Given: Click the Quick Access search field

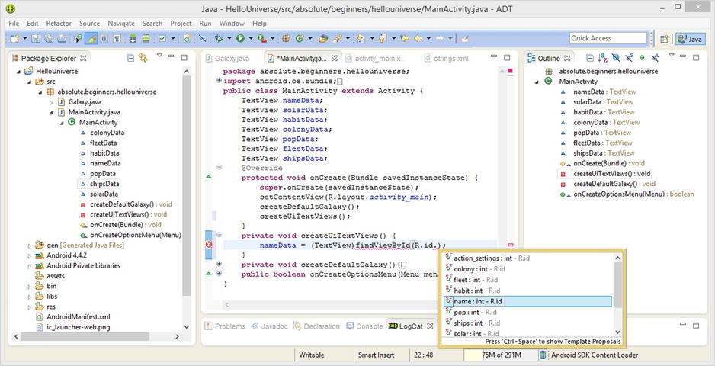Looking at the screenshot, I should 608,38.
